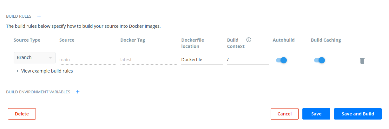Click Save and Build
This screenshot has height=129, width=389.
pyautogui.click(x=358, y=114)
